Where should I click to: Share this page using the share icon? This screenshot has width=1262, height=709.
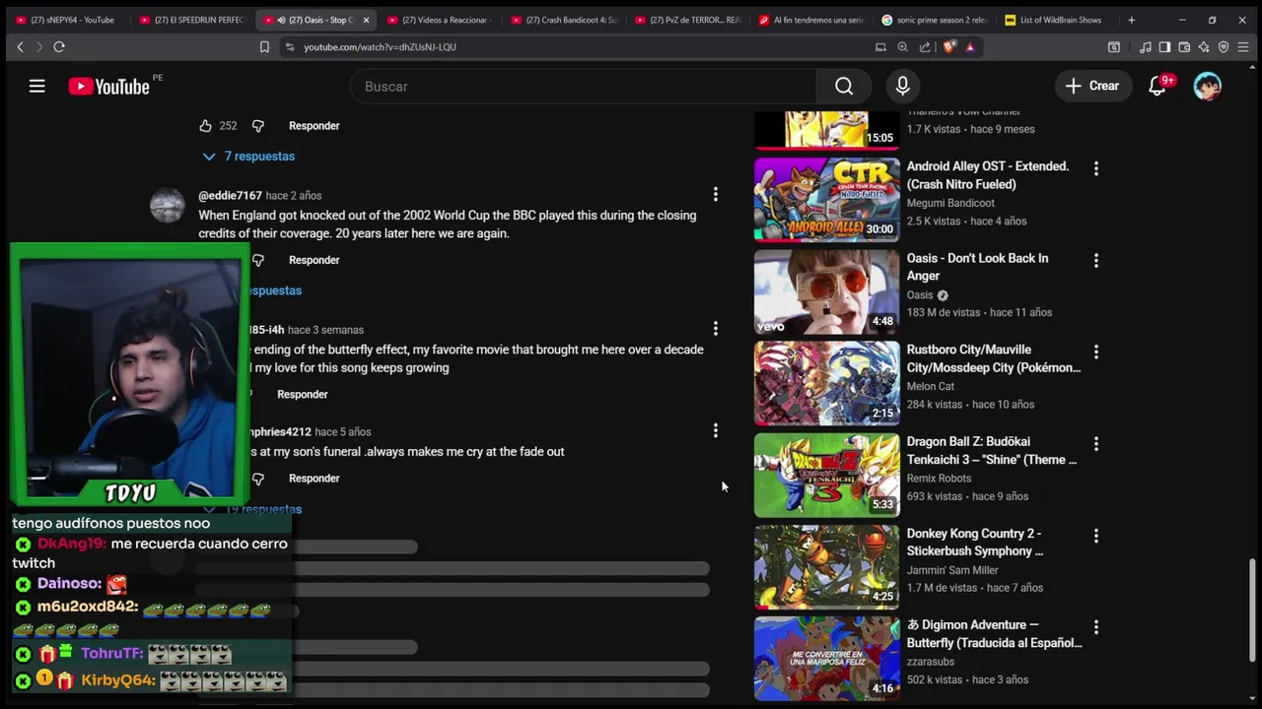[x=925, y=46]
